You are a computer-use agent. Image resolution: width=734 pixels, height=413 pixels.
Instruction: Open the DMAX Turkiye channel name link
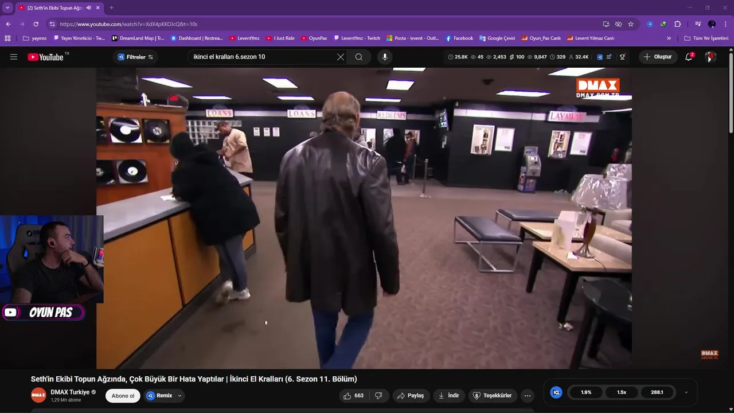(x=70, y=392)
